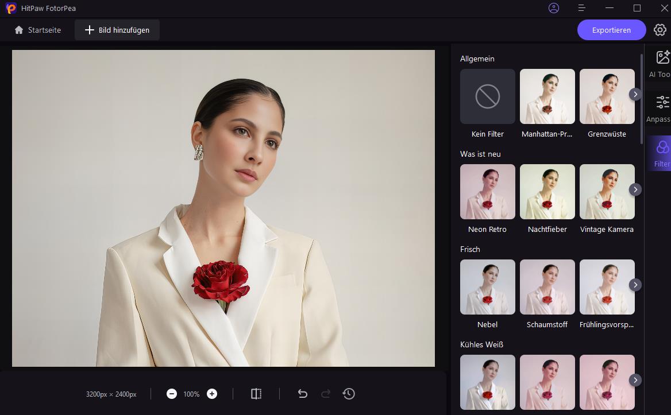The image size is (671, 415).
Task: Click the HitPaw FotorPea logo icon
Action: pos(11,8)
